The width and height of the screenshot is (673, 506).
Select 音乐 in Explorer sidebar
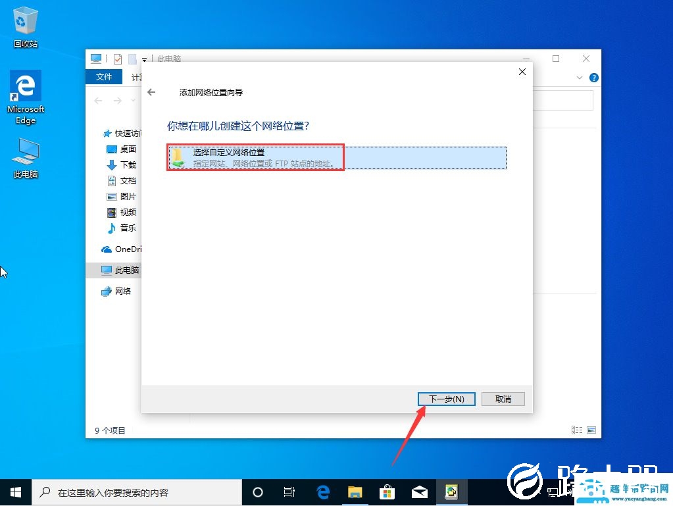[x=122, y=228]
